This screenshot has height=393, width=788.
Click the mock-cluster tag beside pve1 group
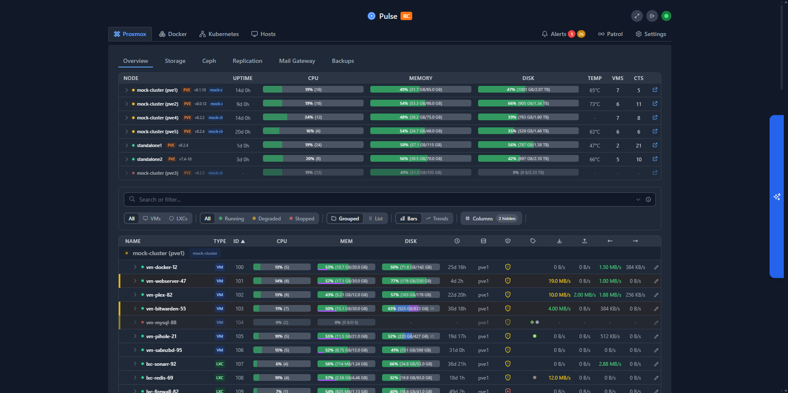tap(205, 253)
